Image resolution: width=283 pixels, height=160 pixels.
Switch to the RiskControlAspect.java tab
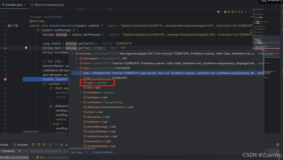[47, 5]
